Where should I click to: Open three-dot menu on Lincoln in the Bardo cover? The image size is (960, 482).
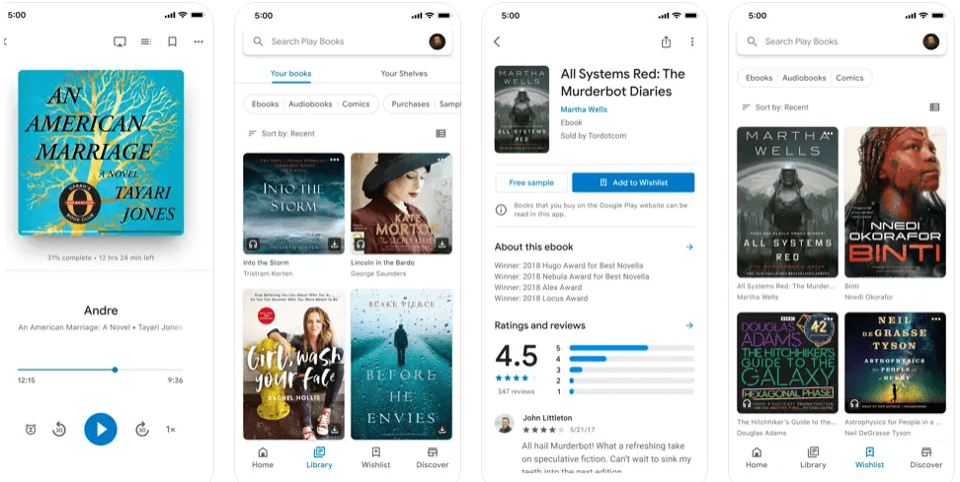pyautogui.click(x=442, y=160)
